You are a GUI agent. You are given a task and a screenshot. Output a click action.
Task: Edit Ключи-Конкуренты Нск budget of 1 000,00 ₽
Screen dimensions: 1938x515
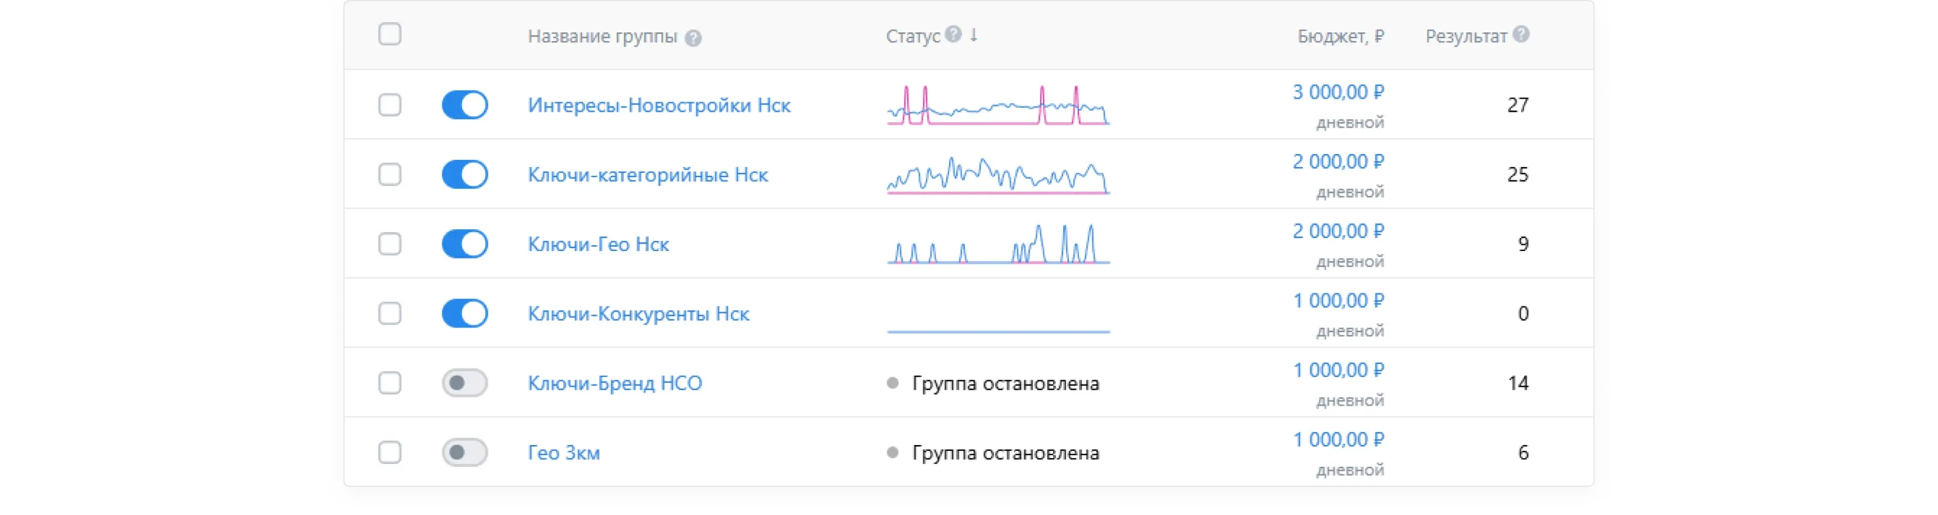pyautogui.click(x=1338, y=301)
